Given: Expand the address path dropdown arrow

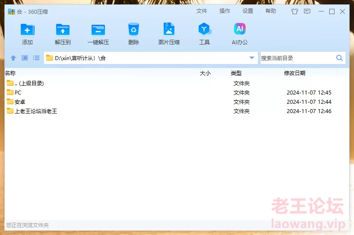Looking at the screenshot, I should [x=251, y=58].
